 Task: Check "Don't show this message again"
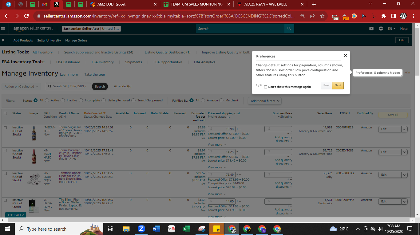(x=266, y=87)
